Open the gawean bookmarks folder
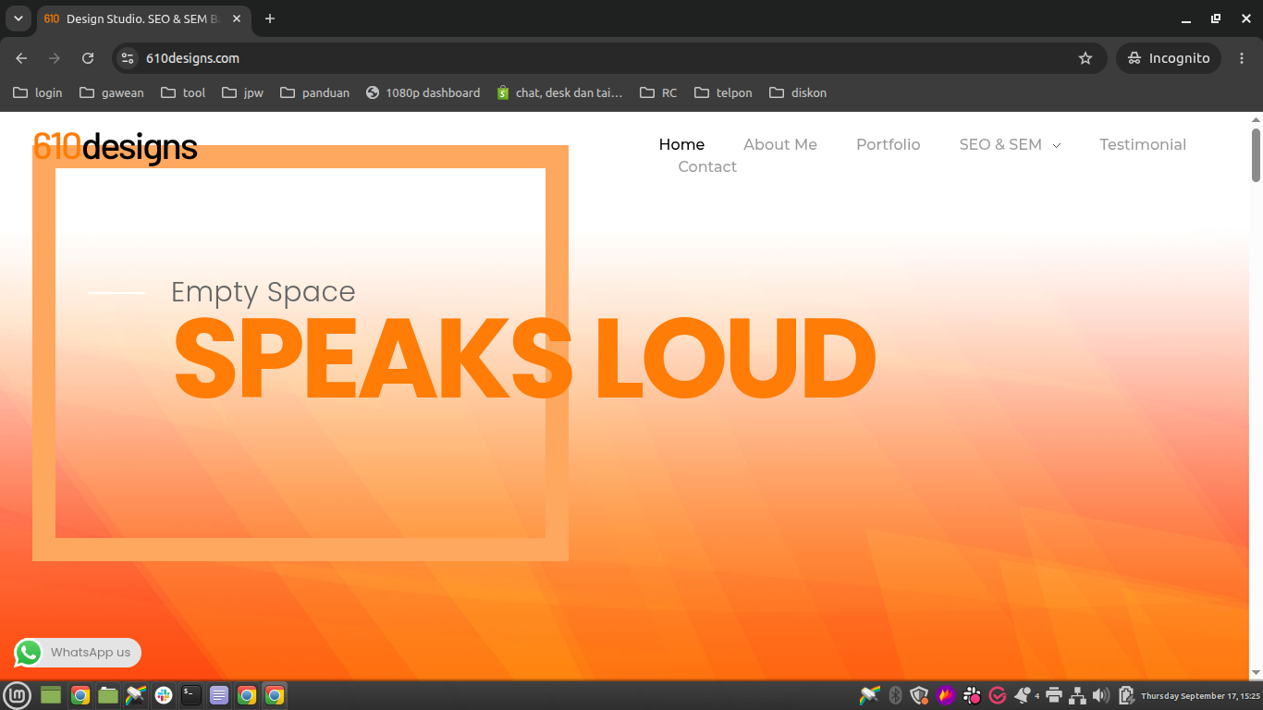Image resolution: width=1263 pixels, height=710 pixels. (x=112, y=92)
